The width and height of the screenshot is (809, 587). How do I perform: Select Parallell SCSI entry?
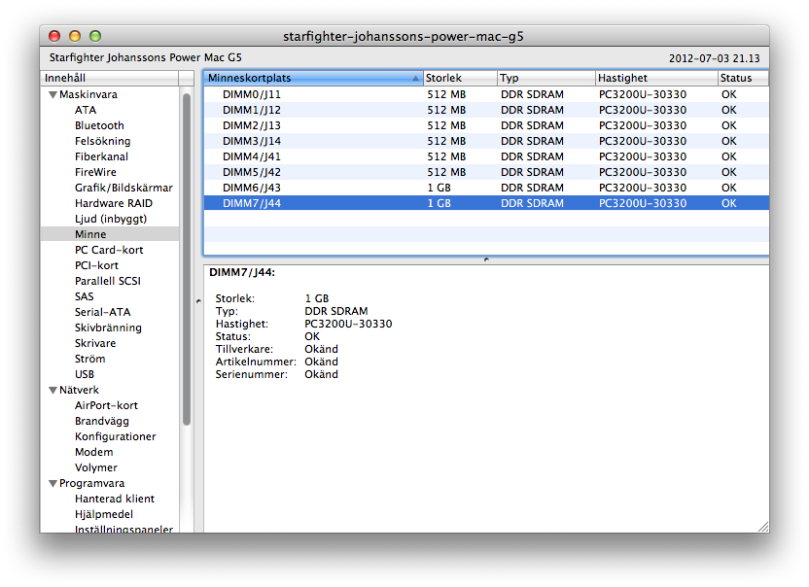coord(107,281)
